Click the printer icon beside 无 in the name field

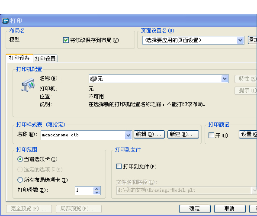point(93,79)
